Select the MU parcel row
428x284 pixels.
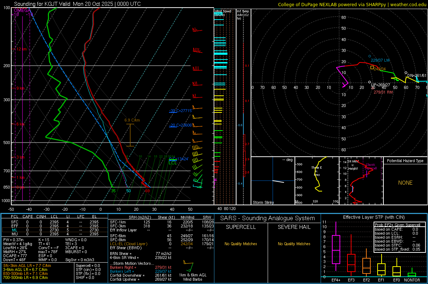[x=55, y=234]
